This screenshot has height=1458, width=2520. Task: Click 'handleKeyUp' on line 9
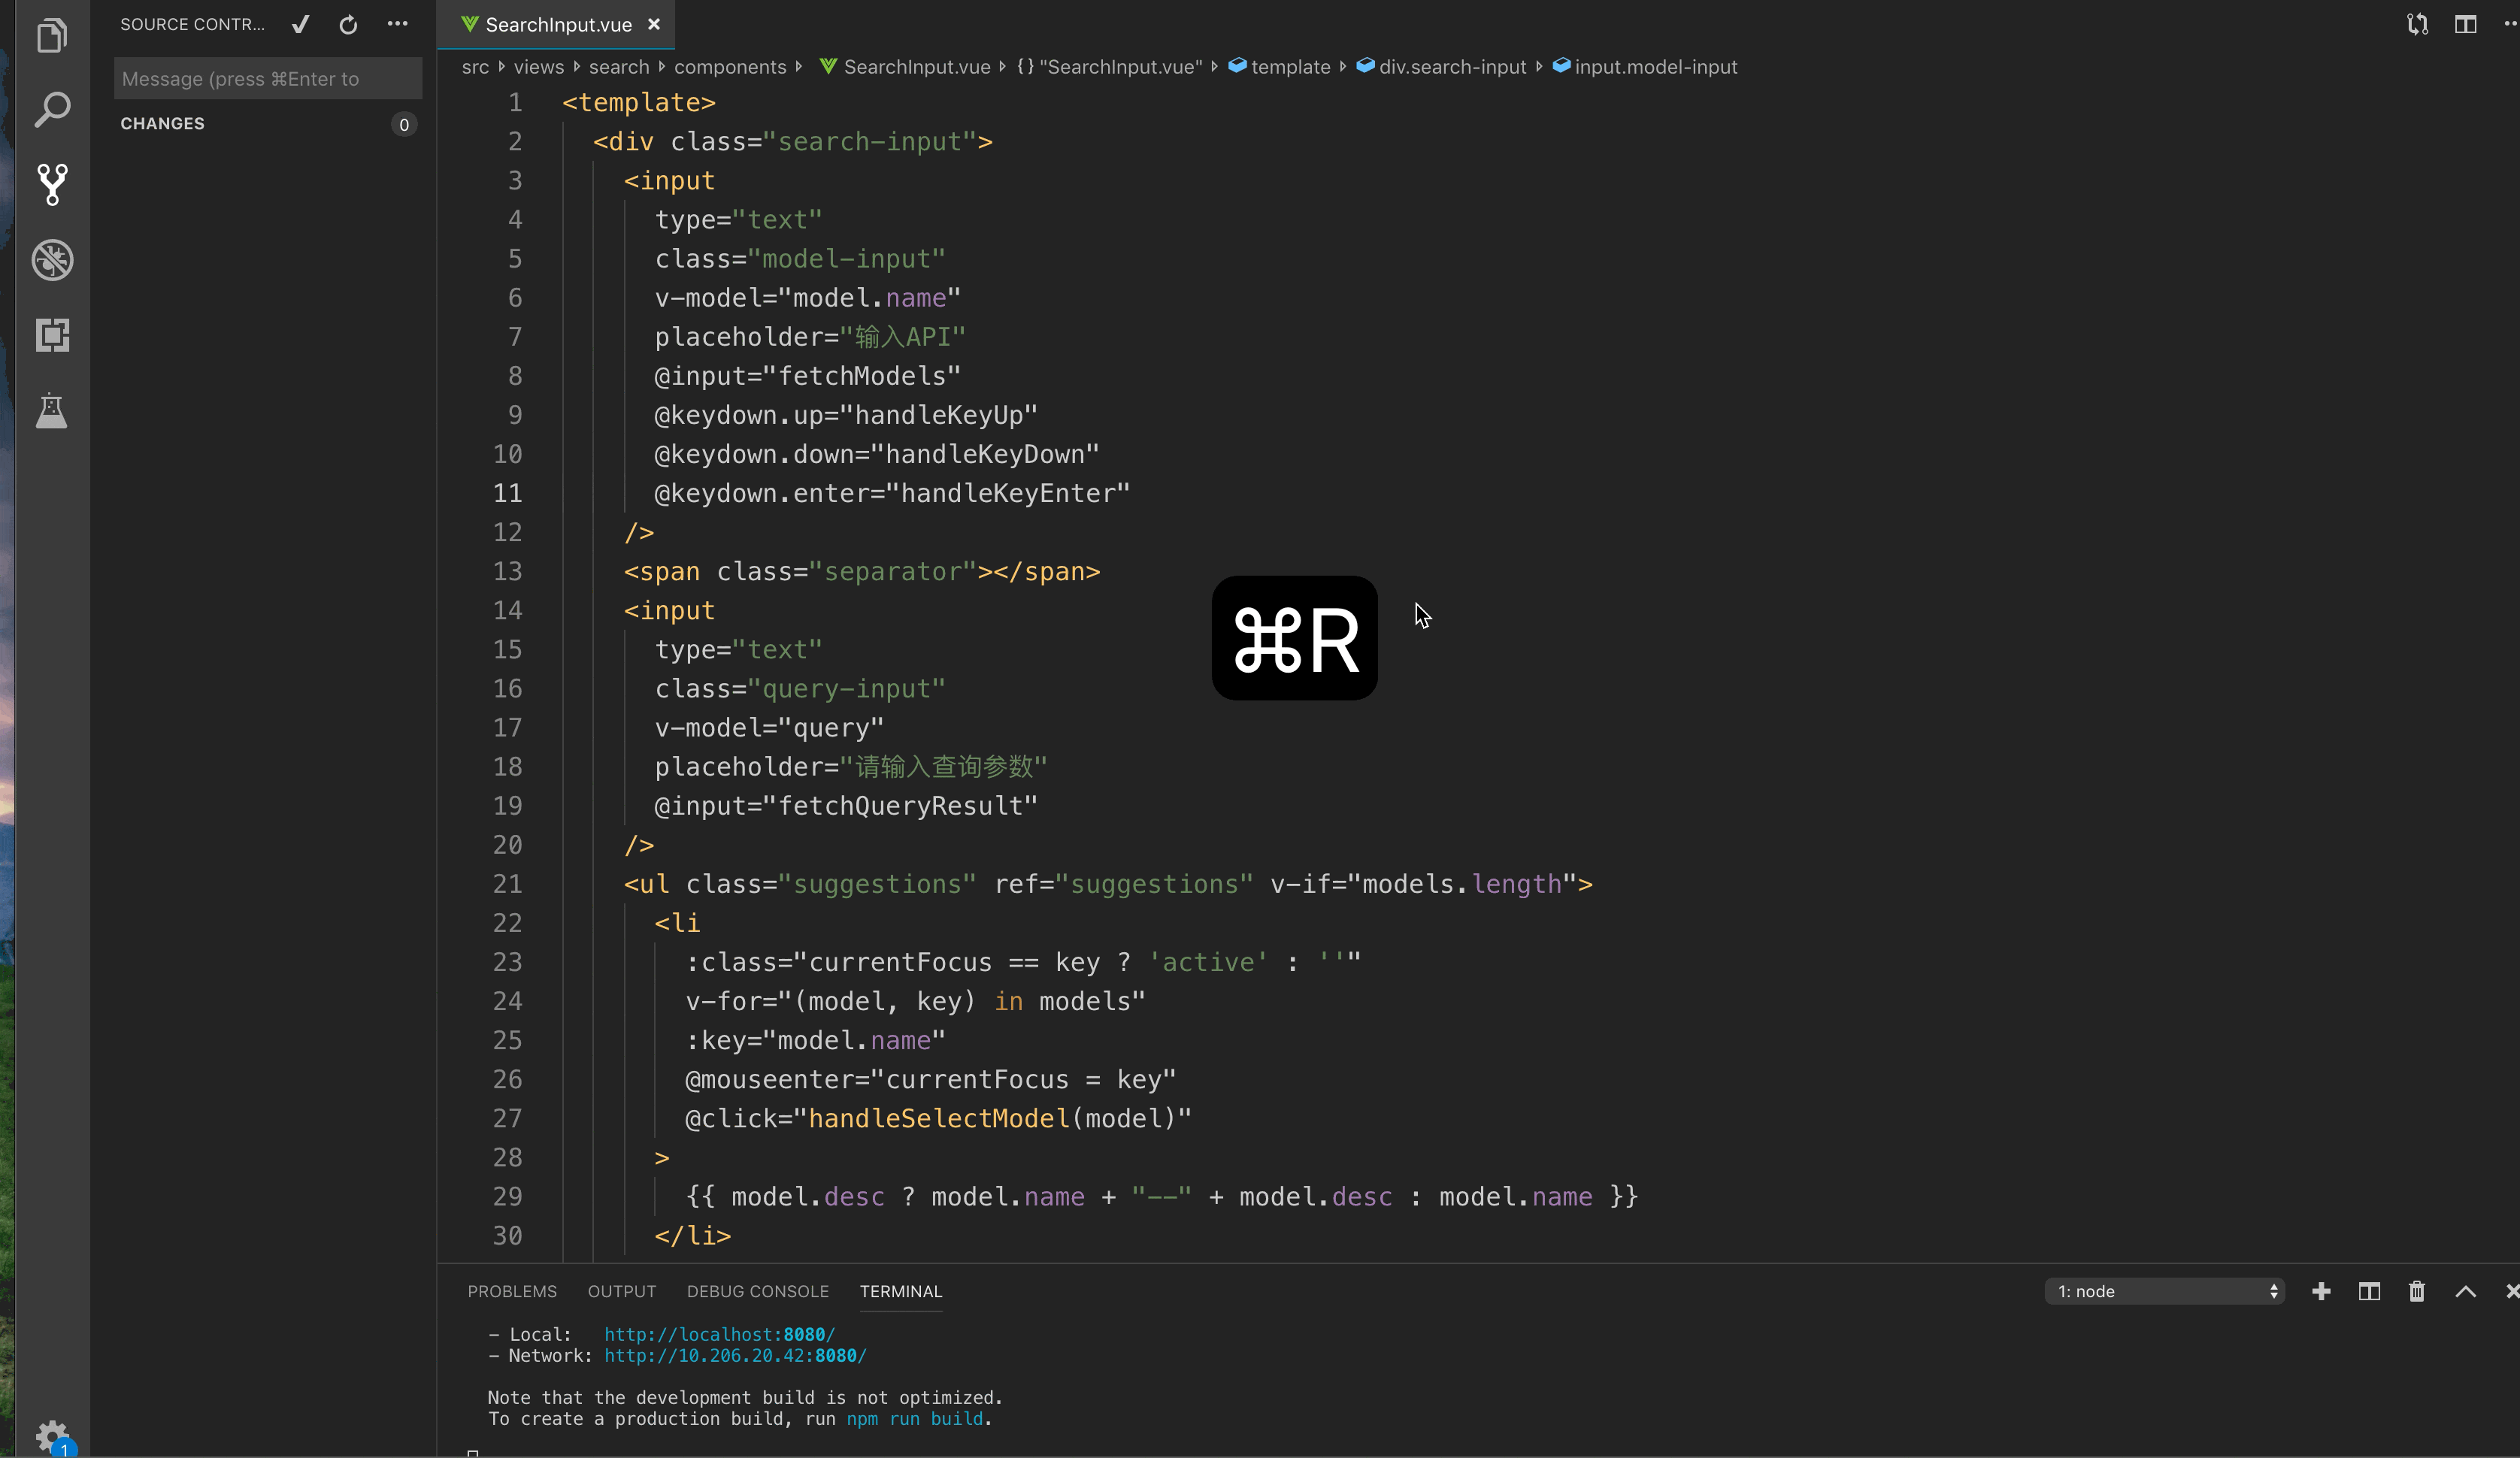click(938, 415)
